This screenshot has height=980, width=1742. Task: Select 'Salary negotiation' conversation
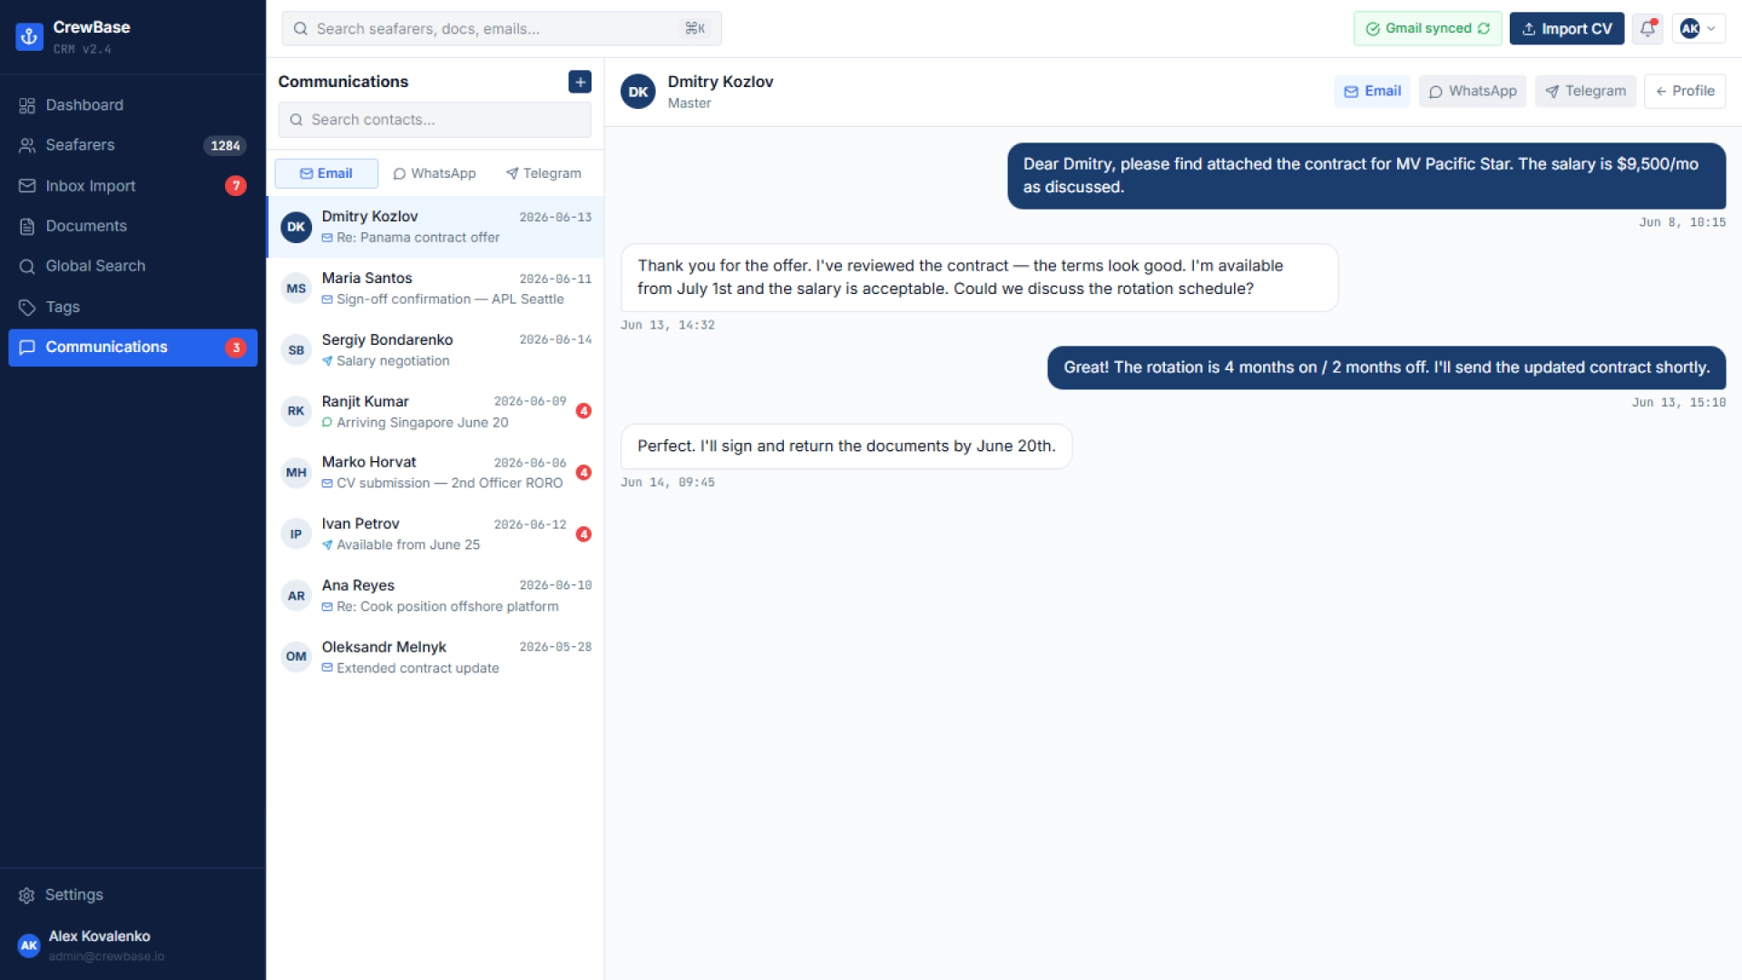pos(435,350)
